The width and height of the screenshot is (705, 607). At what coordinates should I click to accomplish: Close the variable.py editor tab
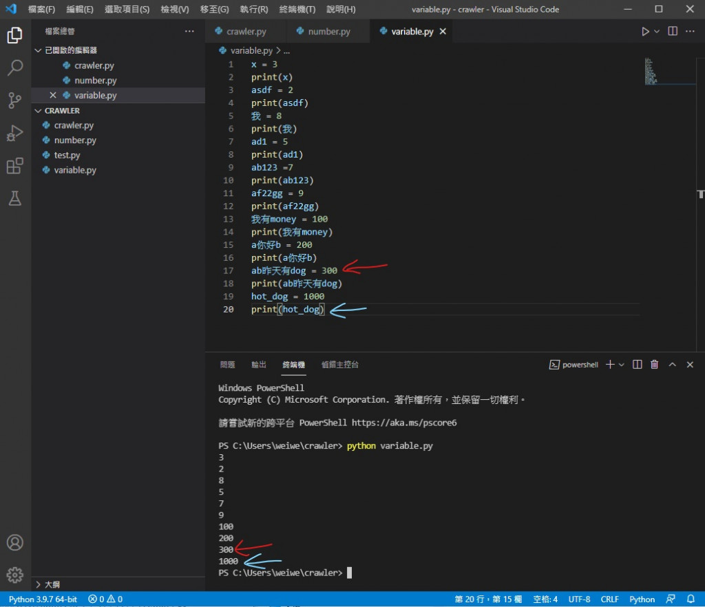443,32
